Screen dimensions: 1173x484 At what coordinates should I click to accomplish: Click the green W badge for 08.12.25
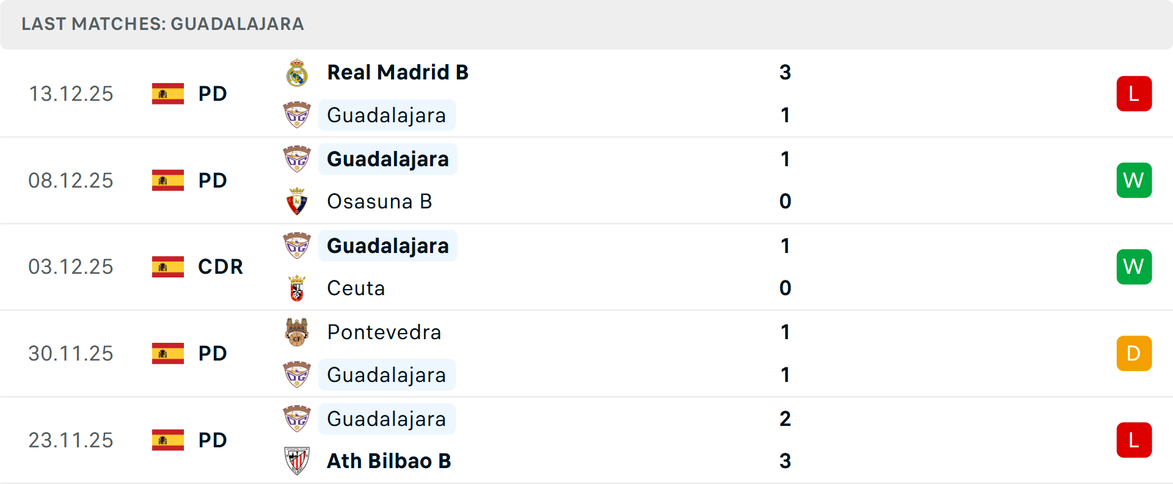1134,180
